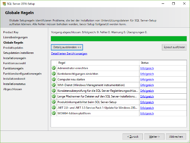Select Funktionsregeln step in sidebar

13,68
